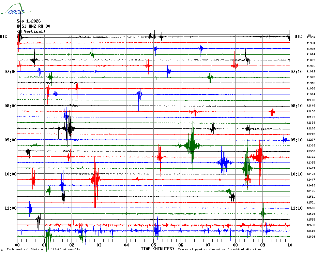Select the date text Sep 1,2026

[x=29, y=21]
